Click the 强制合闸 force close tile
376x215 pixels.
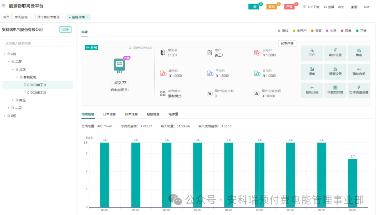(359, 72)
